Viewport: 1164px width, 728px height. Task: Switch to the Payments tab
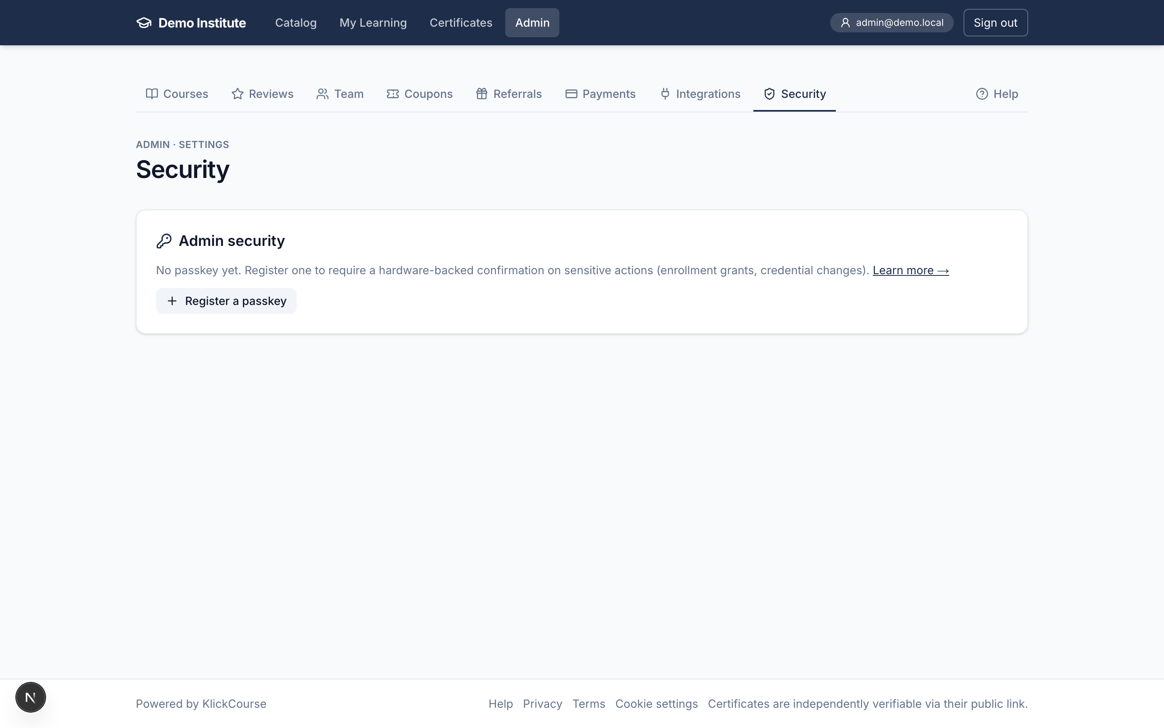pos(600,94)
